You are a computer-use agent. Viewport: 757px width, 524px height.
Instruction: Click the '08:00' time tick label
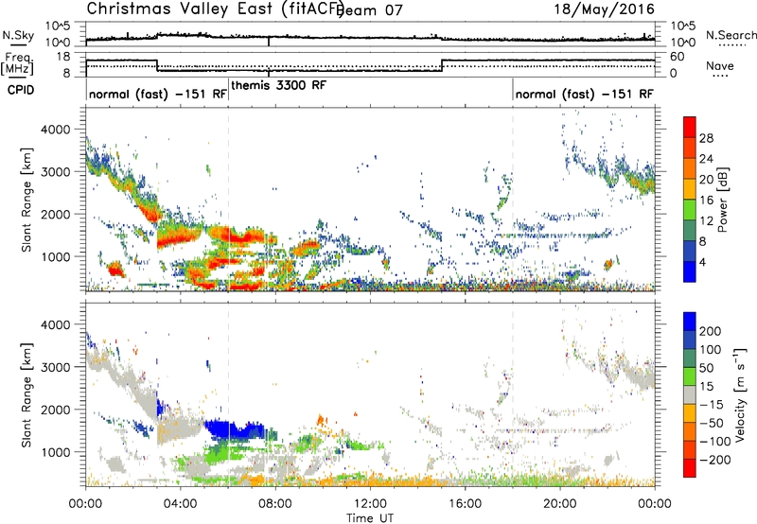(275, 504)
